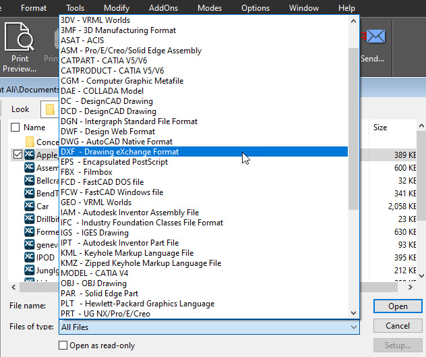Select IGS - IGES Drawing
The image size is (426, 357).
[204, 233]
